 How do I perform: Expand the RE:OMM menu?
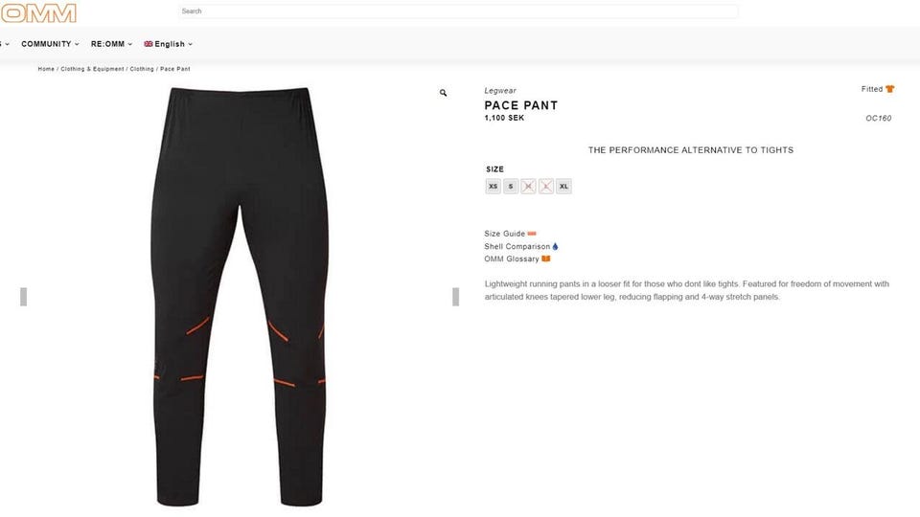pyautogui.click(x=111, y=44)
